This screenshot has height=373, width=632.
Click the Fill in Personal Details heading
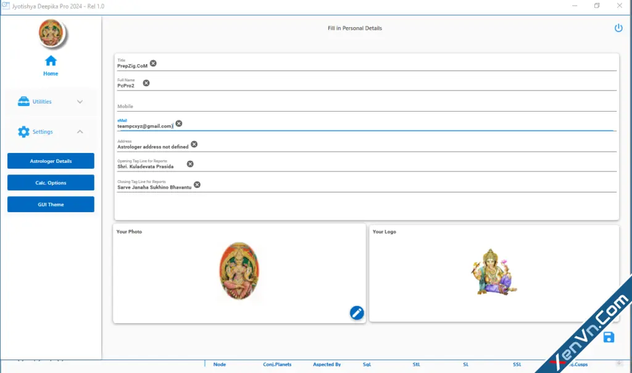[x=355, y=28]
